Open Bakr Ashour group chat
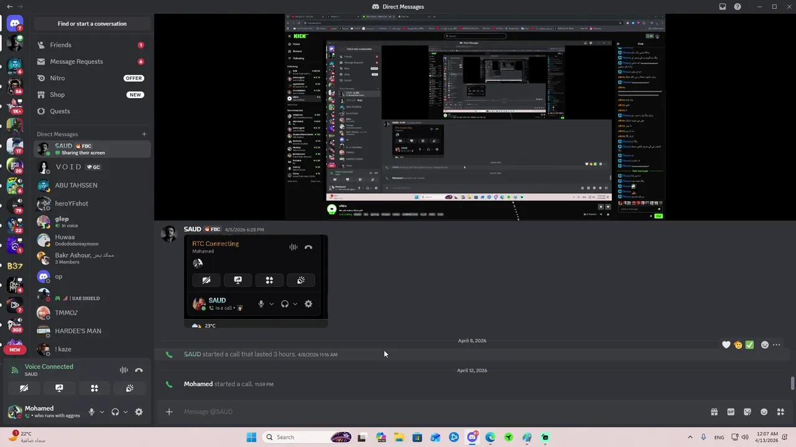 [x=92, y=258]
